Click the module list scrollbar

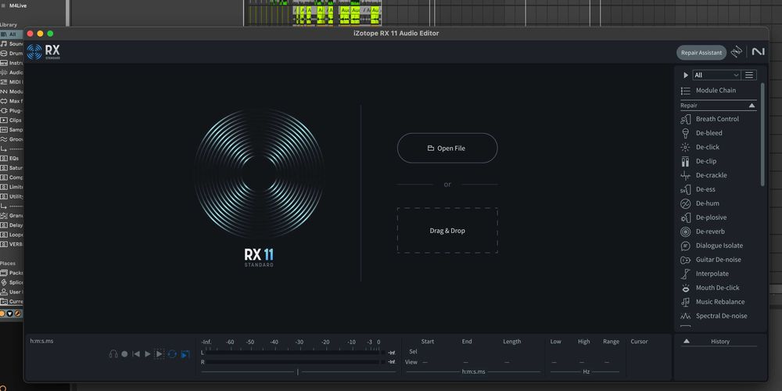point(762,135)
